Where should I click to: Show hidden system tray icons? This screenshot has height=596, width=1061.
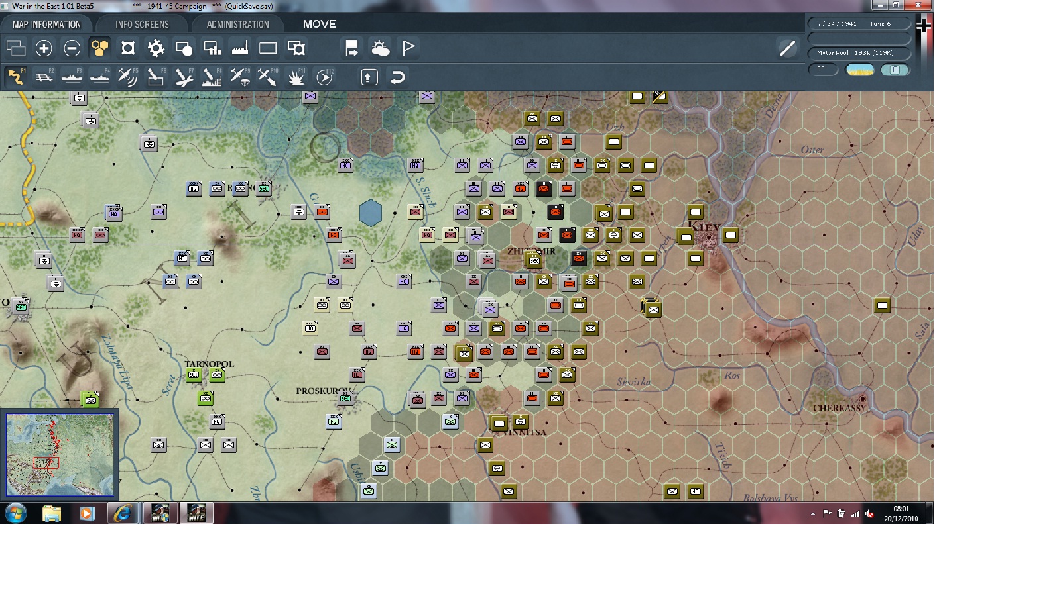click(x=813, y=513)
